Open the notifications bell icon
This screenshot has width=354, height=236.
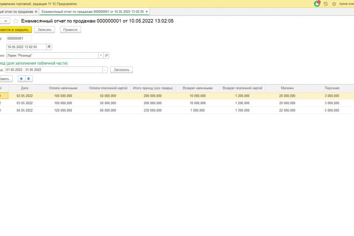317,3
